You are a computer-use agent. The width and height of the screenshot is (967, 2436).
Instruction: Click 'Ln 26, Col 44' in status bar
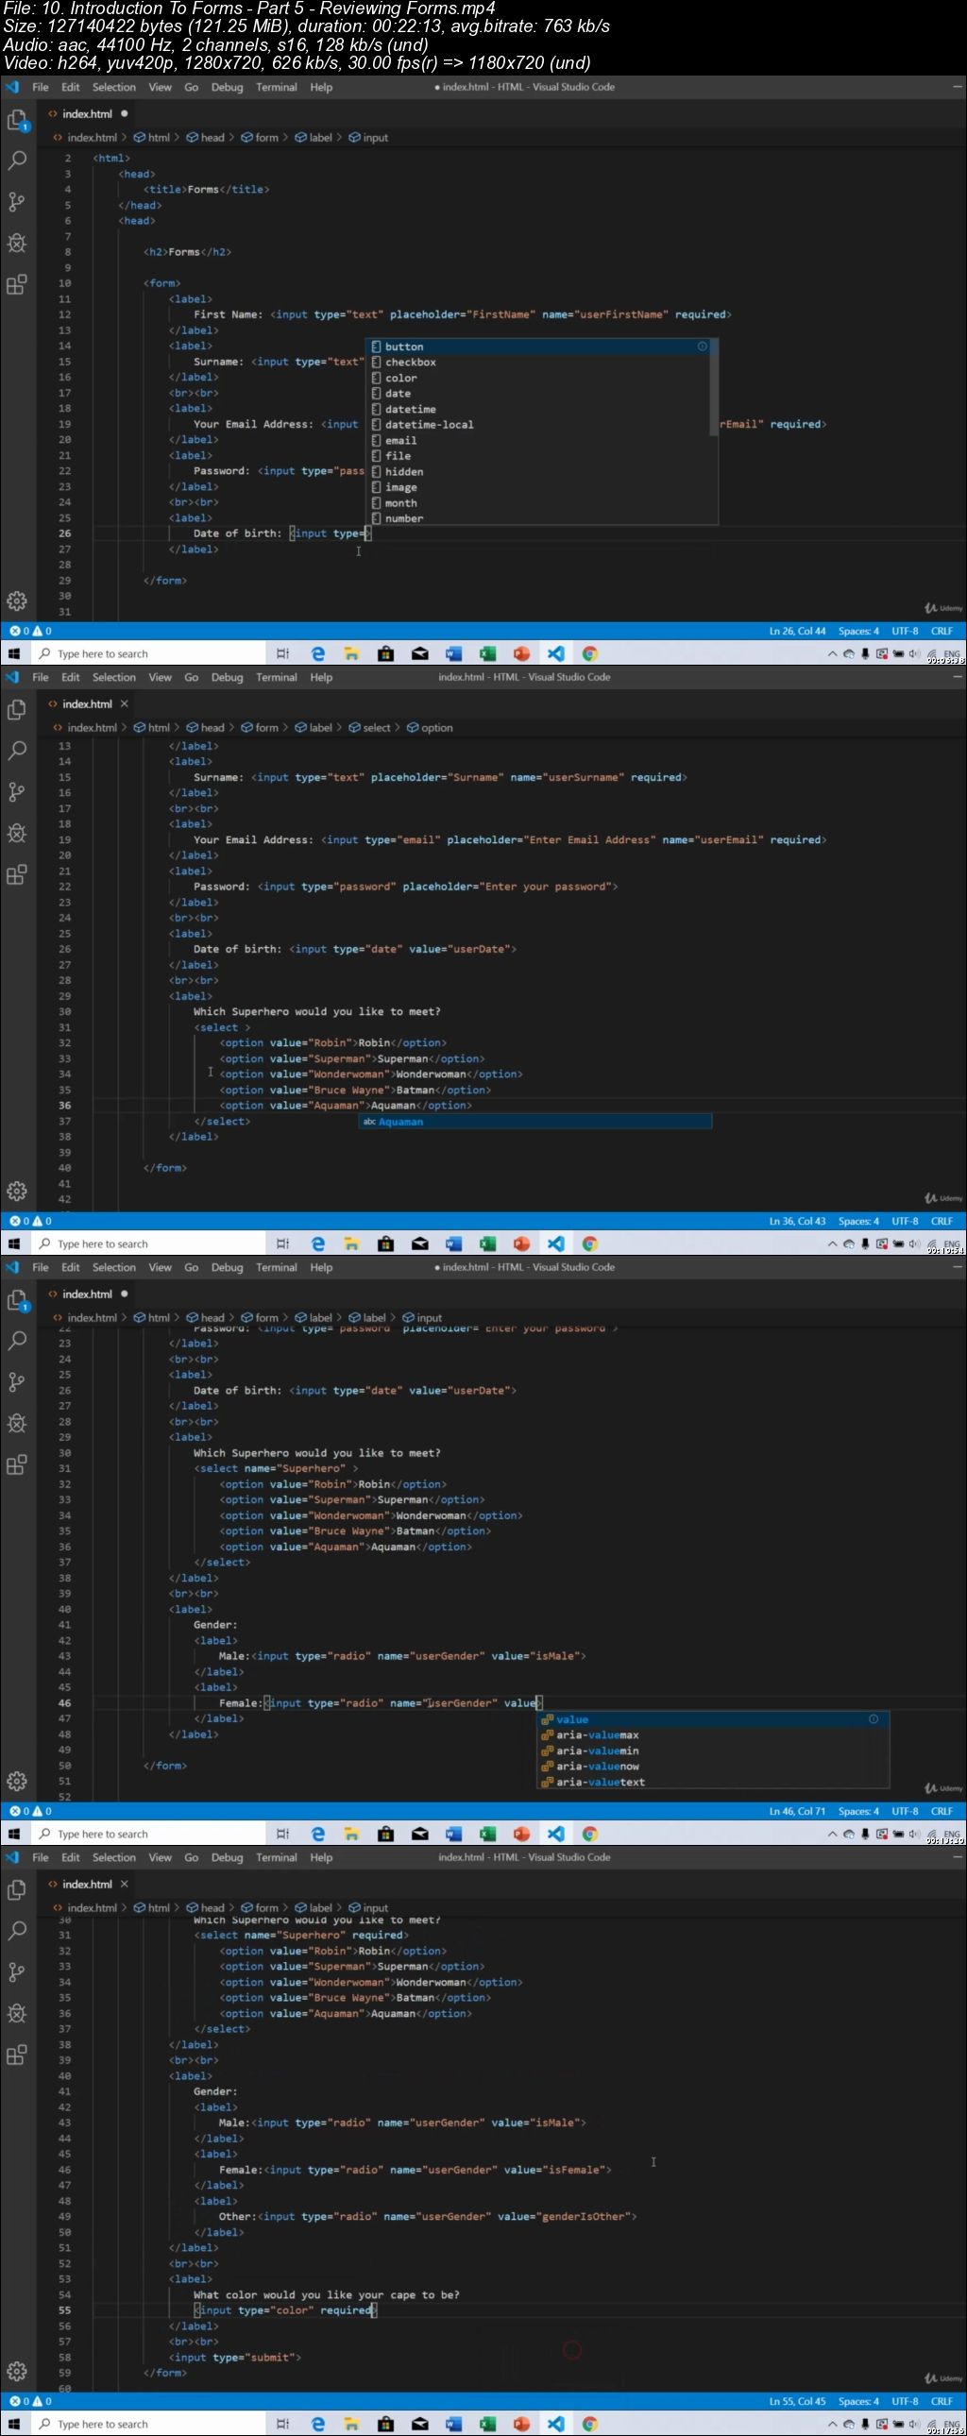pos(798,631)
